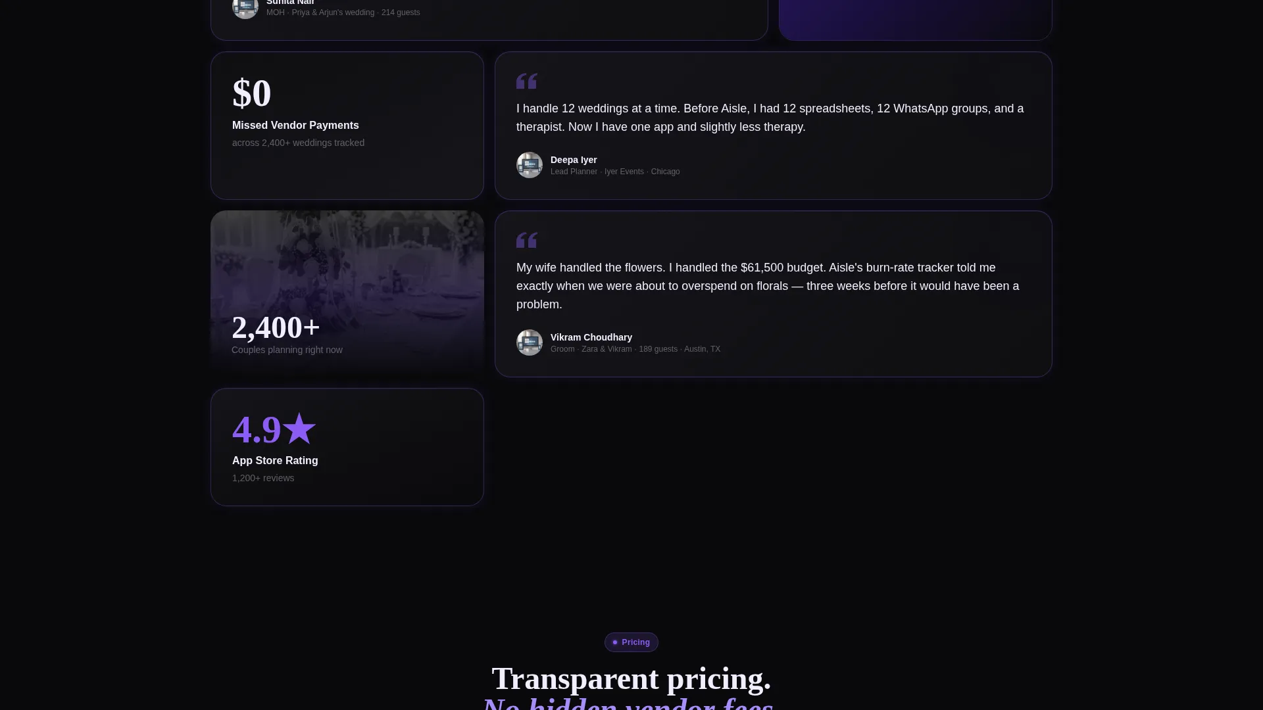Click Deepa Iyer's avatar photo
This screenshot has width=1263, height=710.
(530, 165)
